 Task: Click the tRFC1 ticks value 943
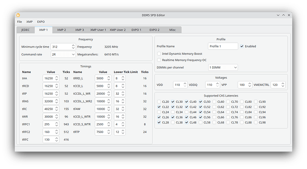pos(66,124)
